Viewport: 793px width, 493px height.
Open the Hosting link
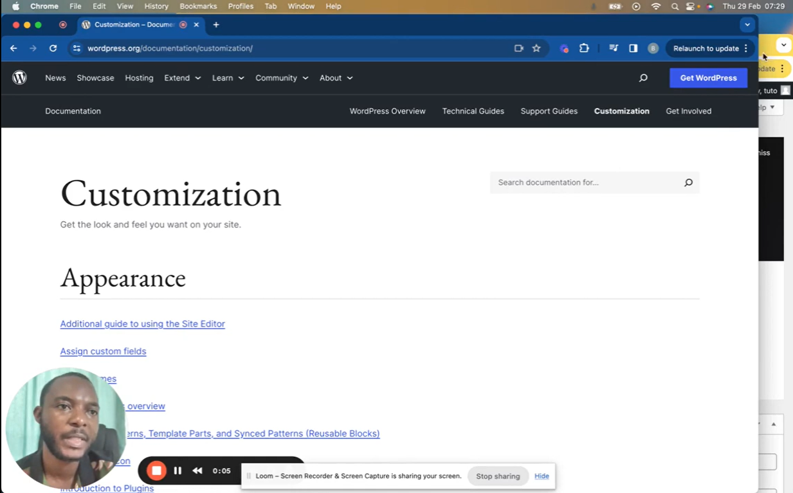[139, 78]
